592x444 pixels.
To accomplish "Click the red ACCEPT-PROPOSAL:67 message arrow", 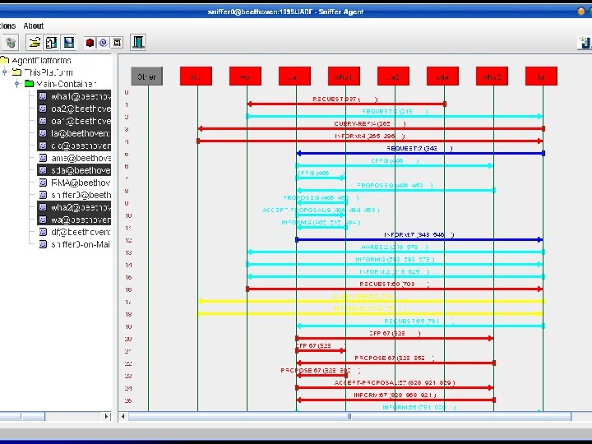I will pyautogui.click(x=395, y=388).
